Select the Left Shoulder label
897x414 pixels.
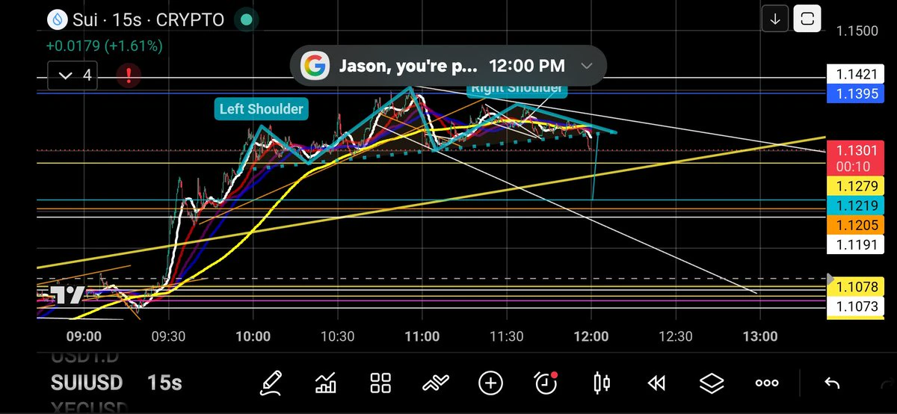(x=262, y=109)
